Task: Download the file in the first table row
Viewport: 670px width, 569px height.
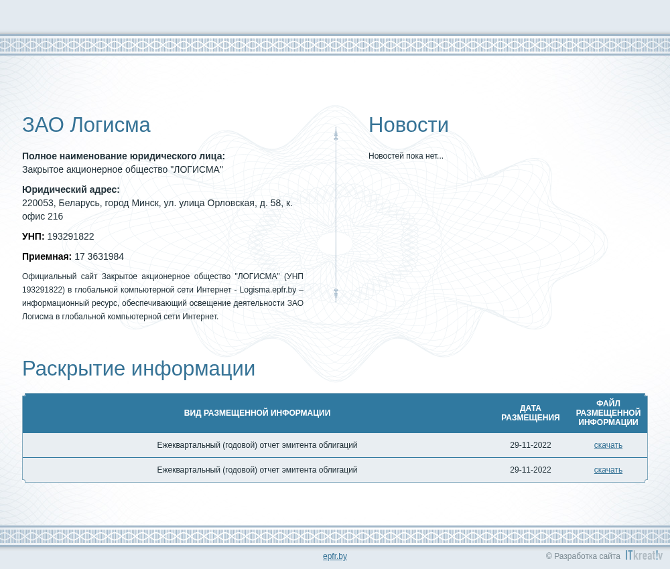Action: (x=608, y=445)
